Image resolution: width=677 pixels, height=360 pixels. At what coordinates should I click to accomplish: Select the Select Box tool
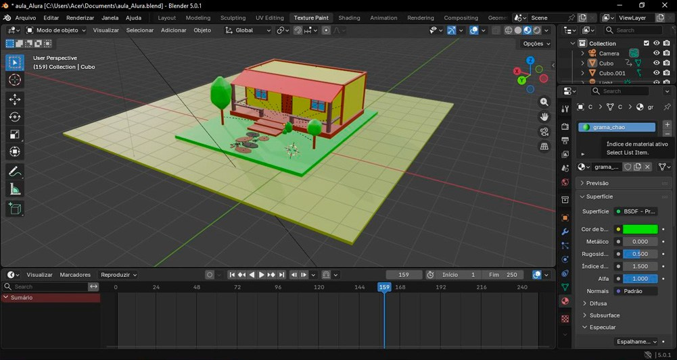point(15,63)
